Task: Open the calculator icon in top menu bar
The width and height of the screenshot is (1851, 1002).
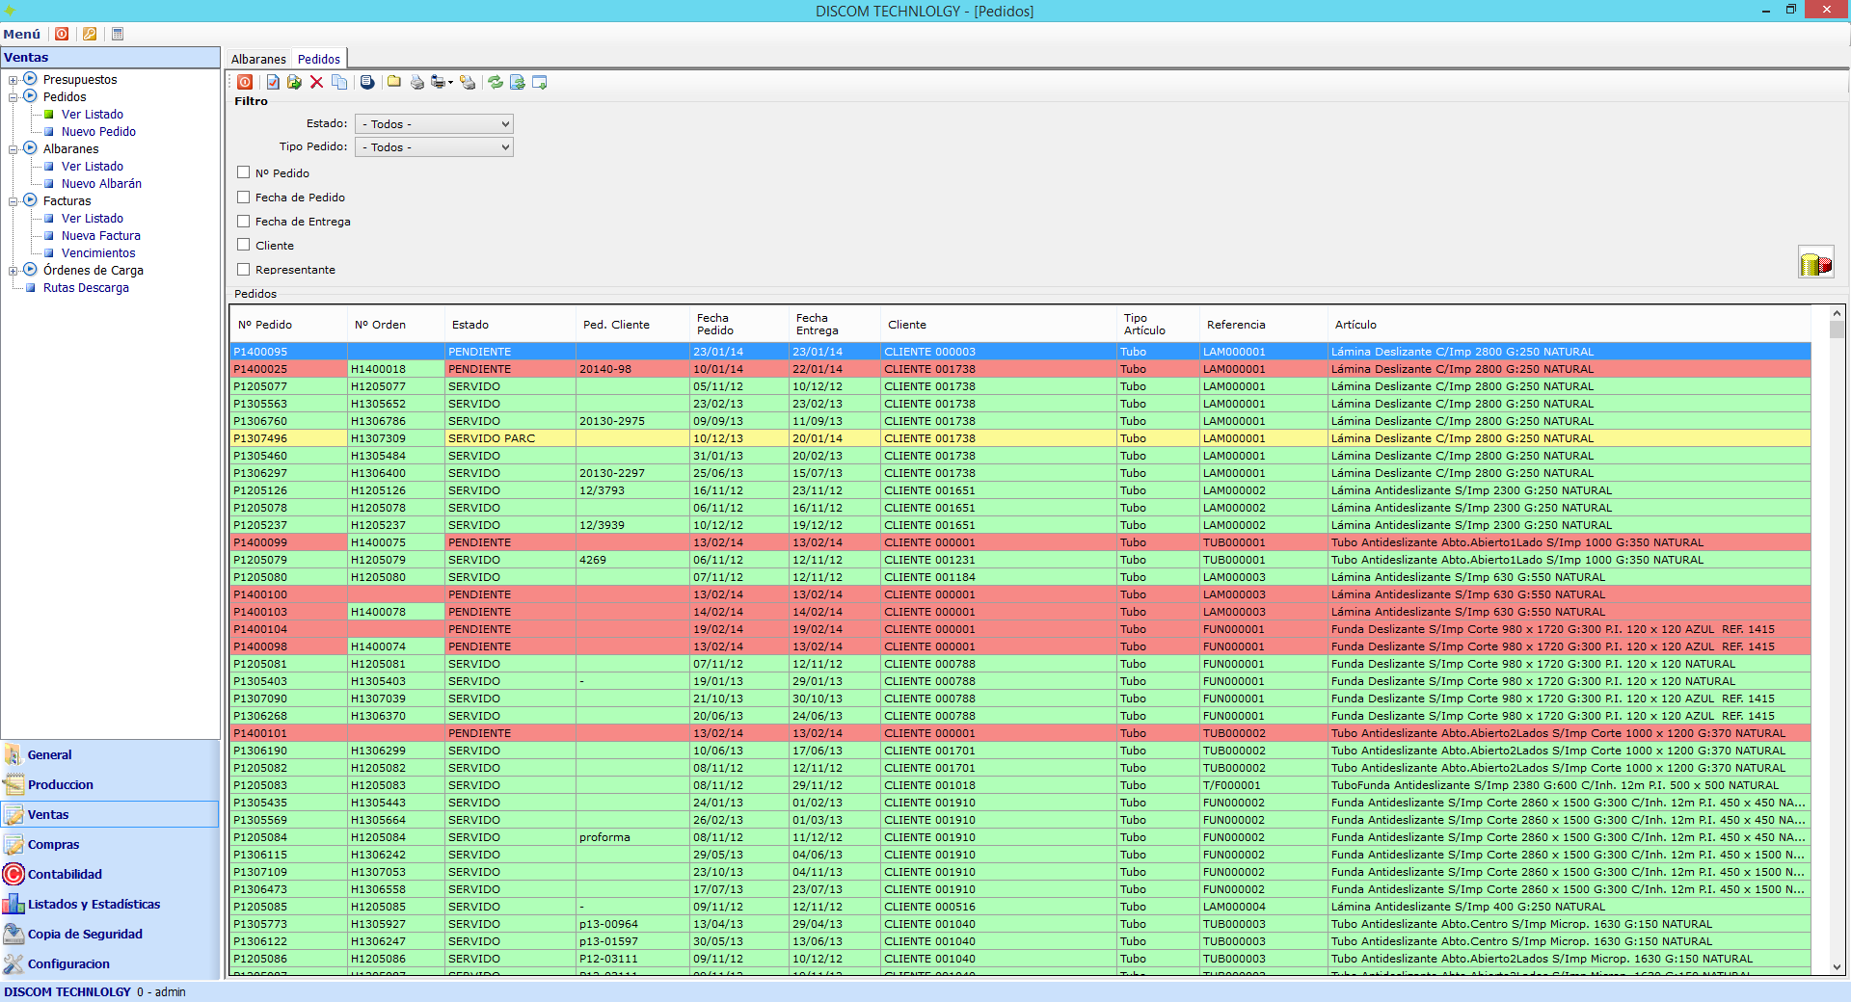Action: [118, 34]
